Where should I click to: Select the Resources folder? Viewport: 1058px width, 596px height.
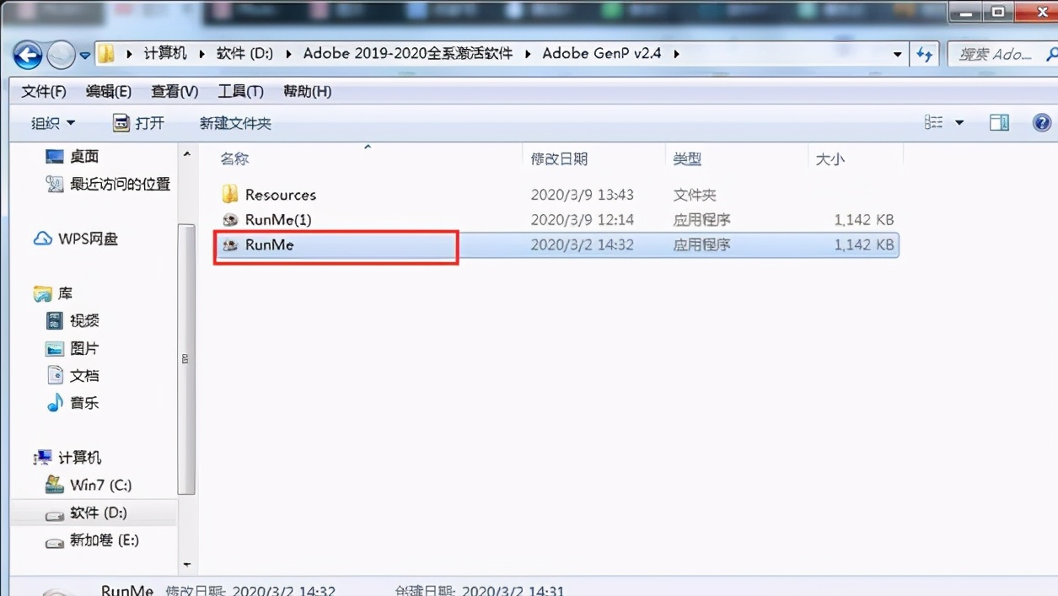(280, 194)
